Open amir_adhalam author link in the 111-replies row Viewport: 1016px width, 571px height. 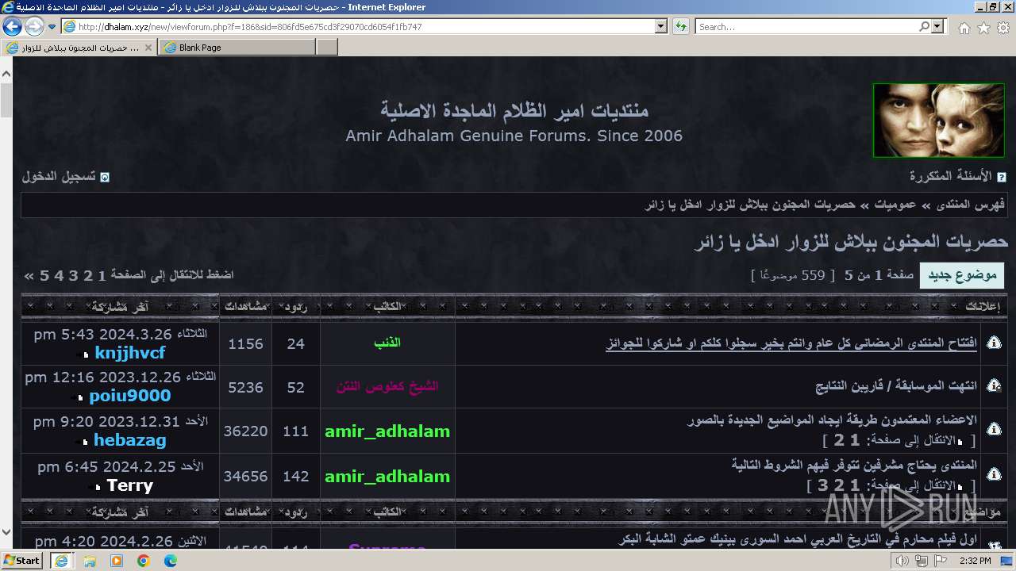[x=387, y=431]
